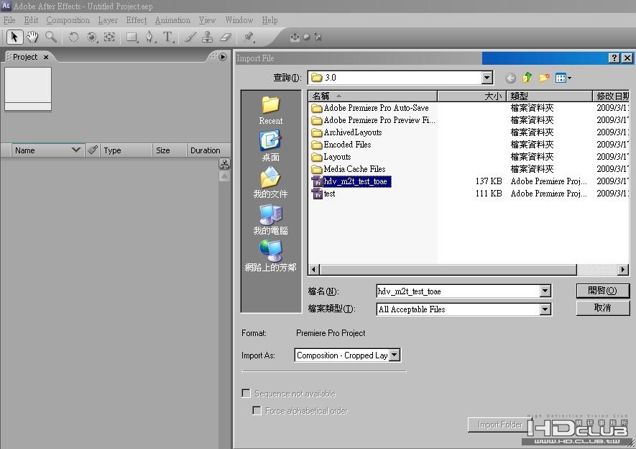The height and width of the screenshot is (449, 636).
Task: Open the Animation menu
Action: click(172, 20)
